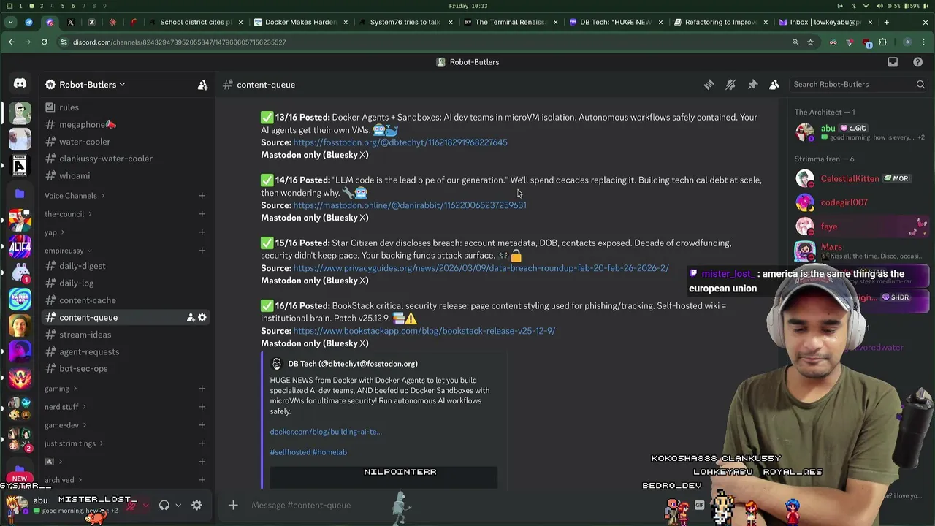Open User Settings gear in user panel

pyautogui.click(x=196, y=505)
